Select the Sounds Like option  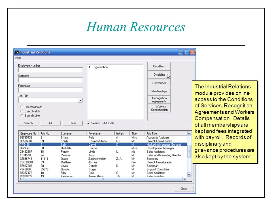[x=22, y=116]
